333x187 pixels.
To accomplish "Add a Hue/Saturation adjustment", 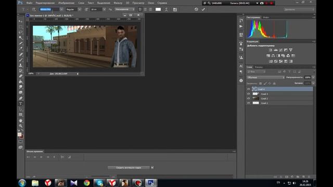I will click(x=268, y=56).
